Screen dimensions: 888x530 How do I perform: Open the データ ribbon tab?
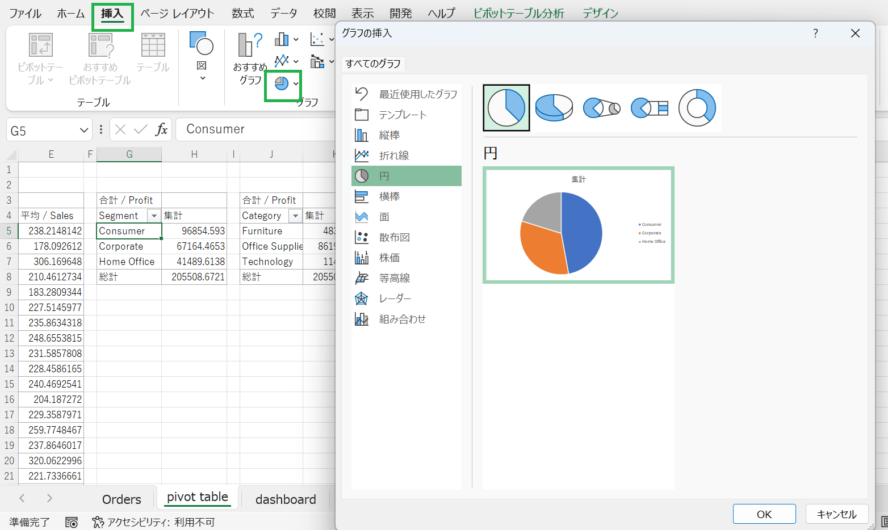coord(284,13)
